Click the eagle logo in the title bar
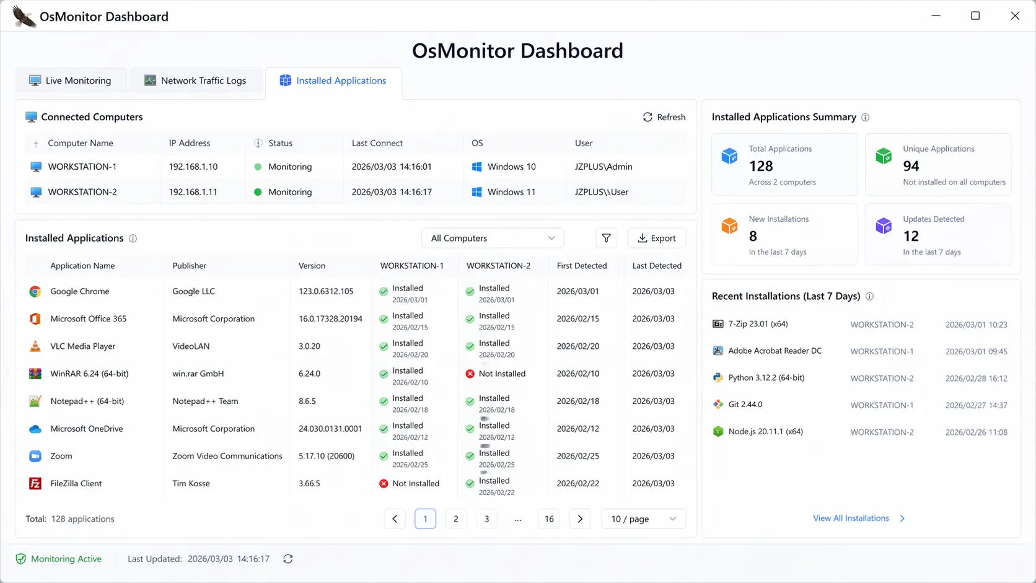The width and height of the screenshot is (1036, 583). tap(24, 17)
